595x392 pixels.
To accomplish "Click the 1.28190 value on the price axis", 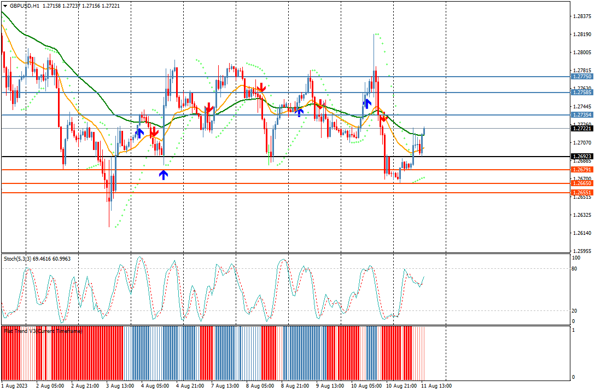I will point(582,34).
